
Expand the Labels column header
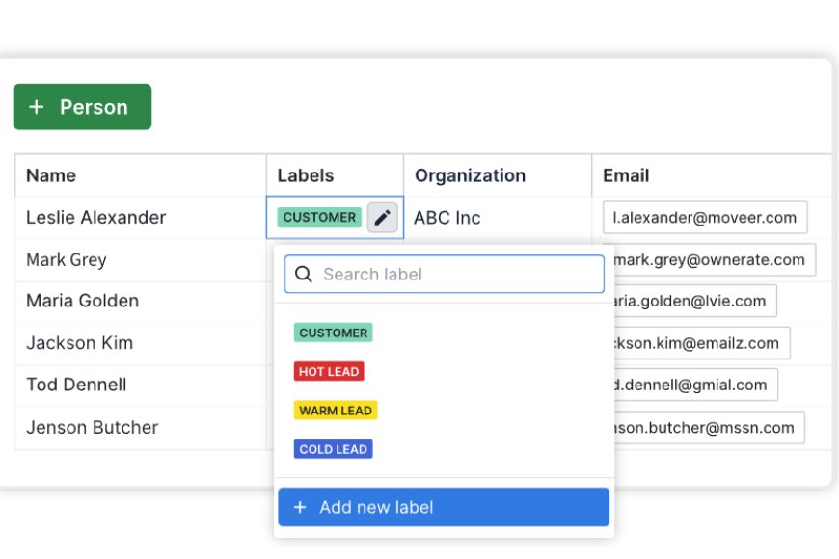[305, 175]
